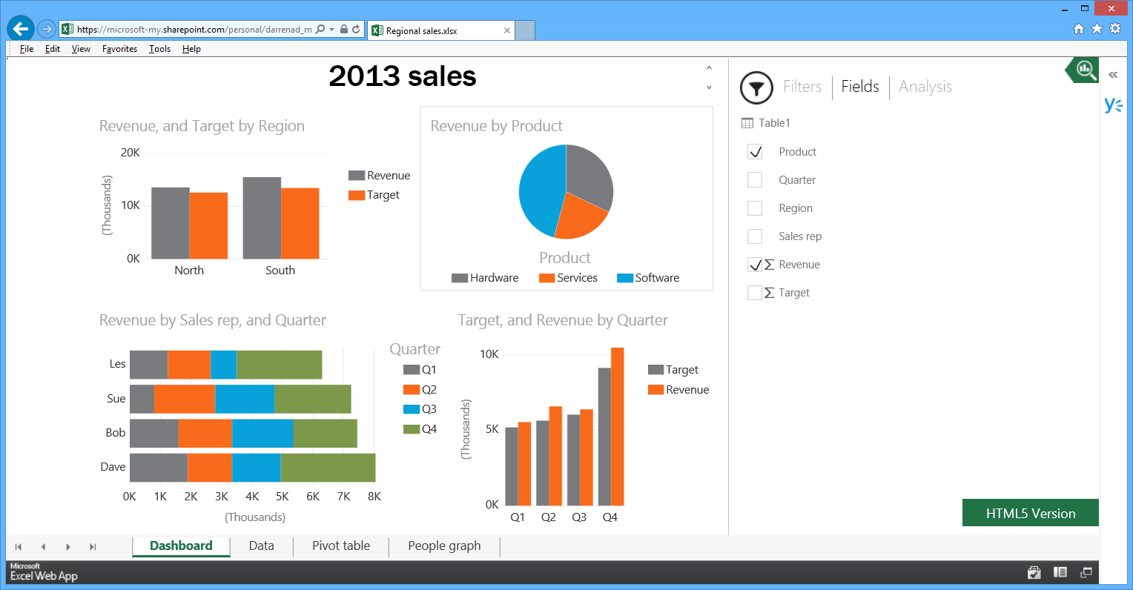Click the Yammer icon on right edge
The height and width of the screenshot is (590, 1133).
click(x=1113, y=105)
